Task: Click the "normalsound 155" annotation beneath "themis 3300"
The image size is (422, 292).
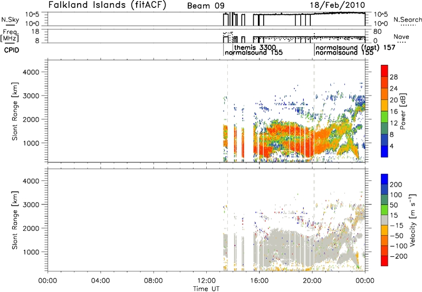Action: tap(254, 53)
